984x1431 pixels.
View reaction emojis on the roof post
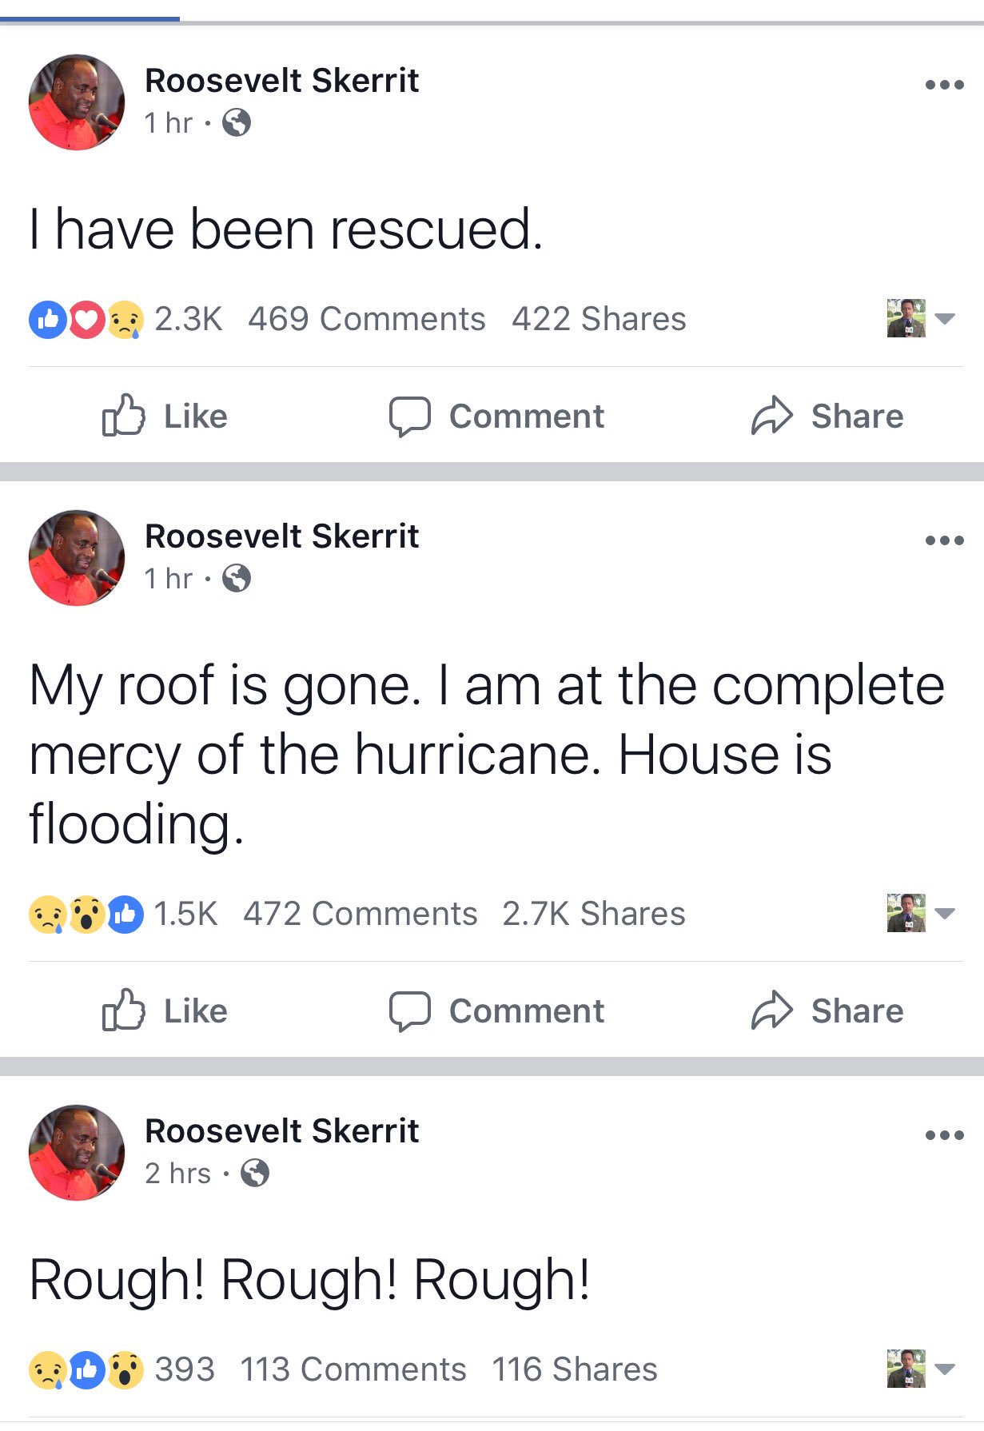point(86,915)
